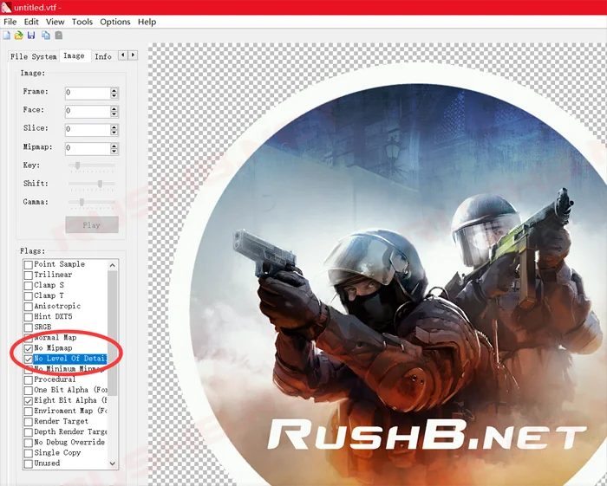The image size is (607, 486).
Task: Open the Tools menu
Action: 82,22
